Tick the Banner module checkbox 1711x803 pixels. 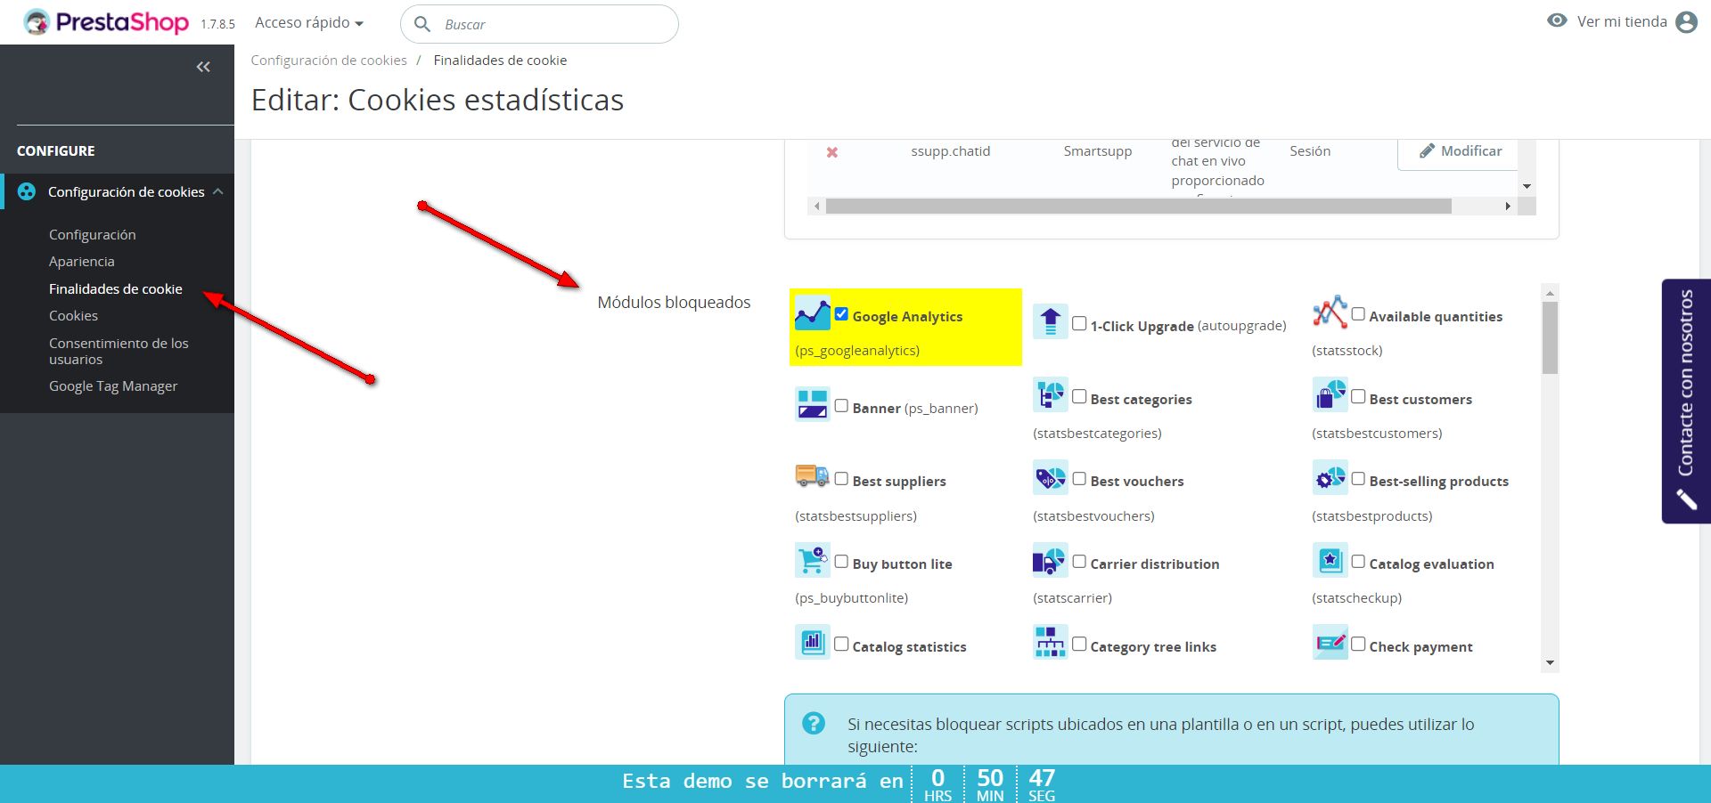tap(841, 406)
